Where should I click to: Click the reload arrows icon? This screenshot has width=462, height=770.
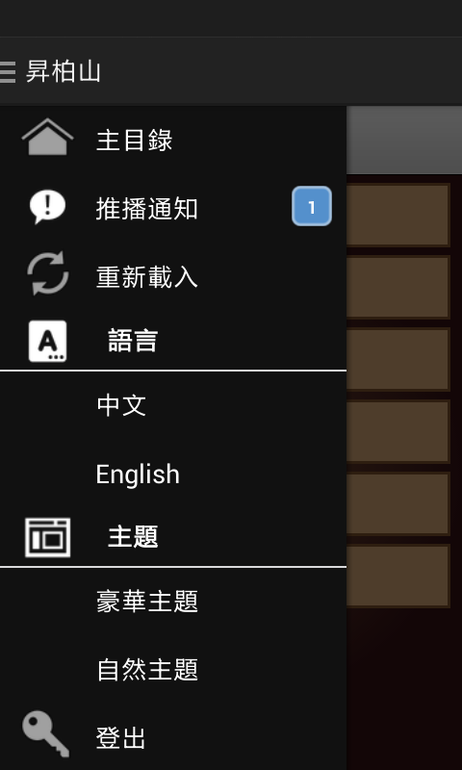(x=47, y=273)
